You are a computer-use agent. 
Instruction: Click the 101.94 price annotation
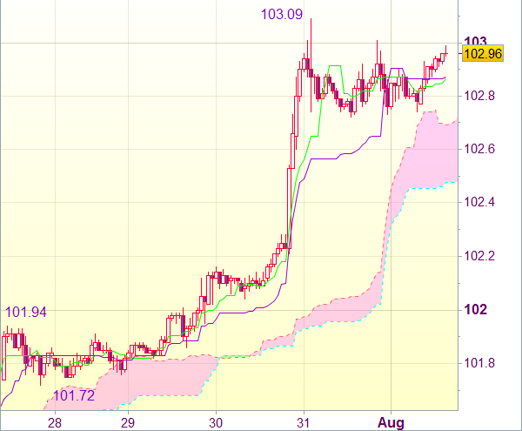(26, 312)
